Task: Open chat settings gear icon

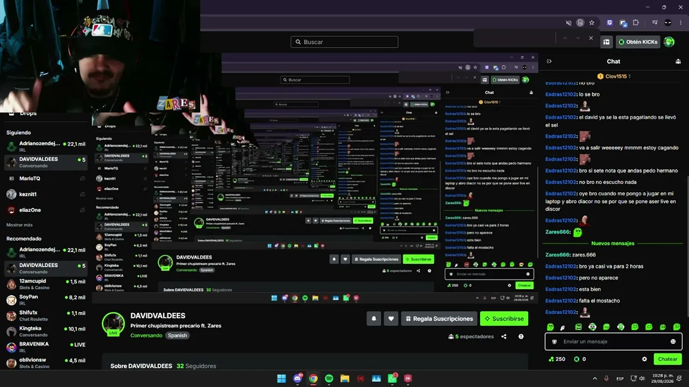Action: tap(644, 359)
